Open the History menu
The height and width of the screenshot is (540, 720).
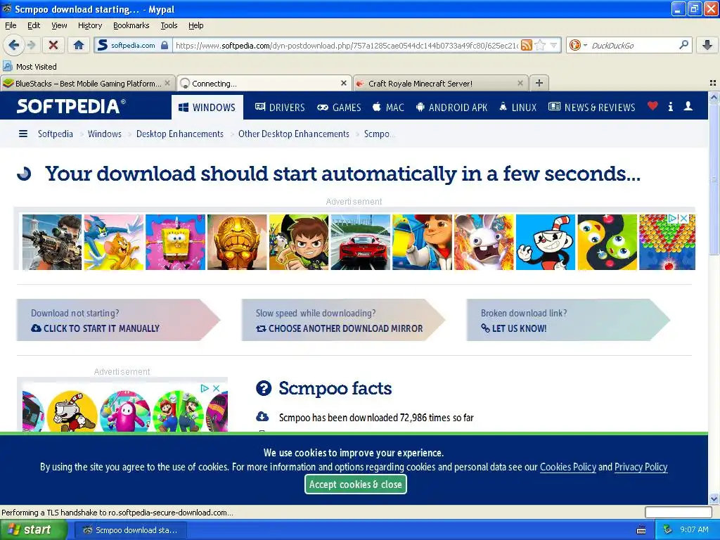coord(90,25)
